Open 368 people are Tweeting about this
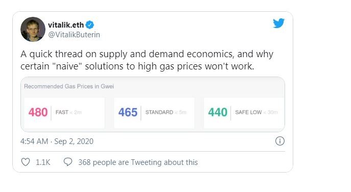The height and width of the screenshot is (192, 351). point(138,162)
